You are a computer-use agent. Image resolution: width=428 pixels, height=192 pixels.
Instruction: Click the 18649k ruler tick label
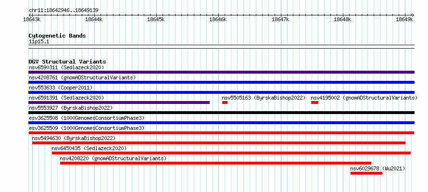pyautogui.click(x=405, y=19)
